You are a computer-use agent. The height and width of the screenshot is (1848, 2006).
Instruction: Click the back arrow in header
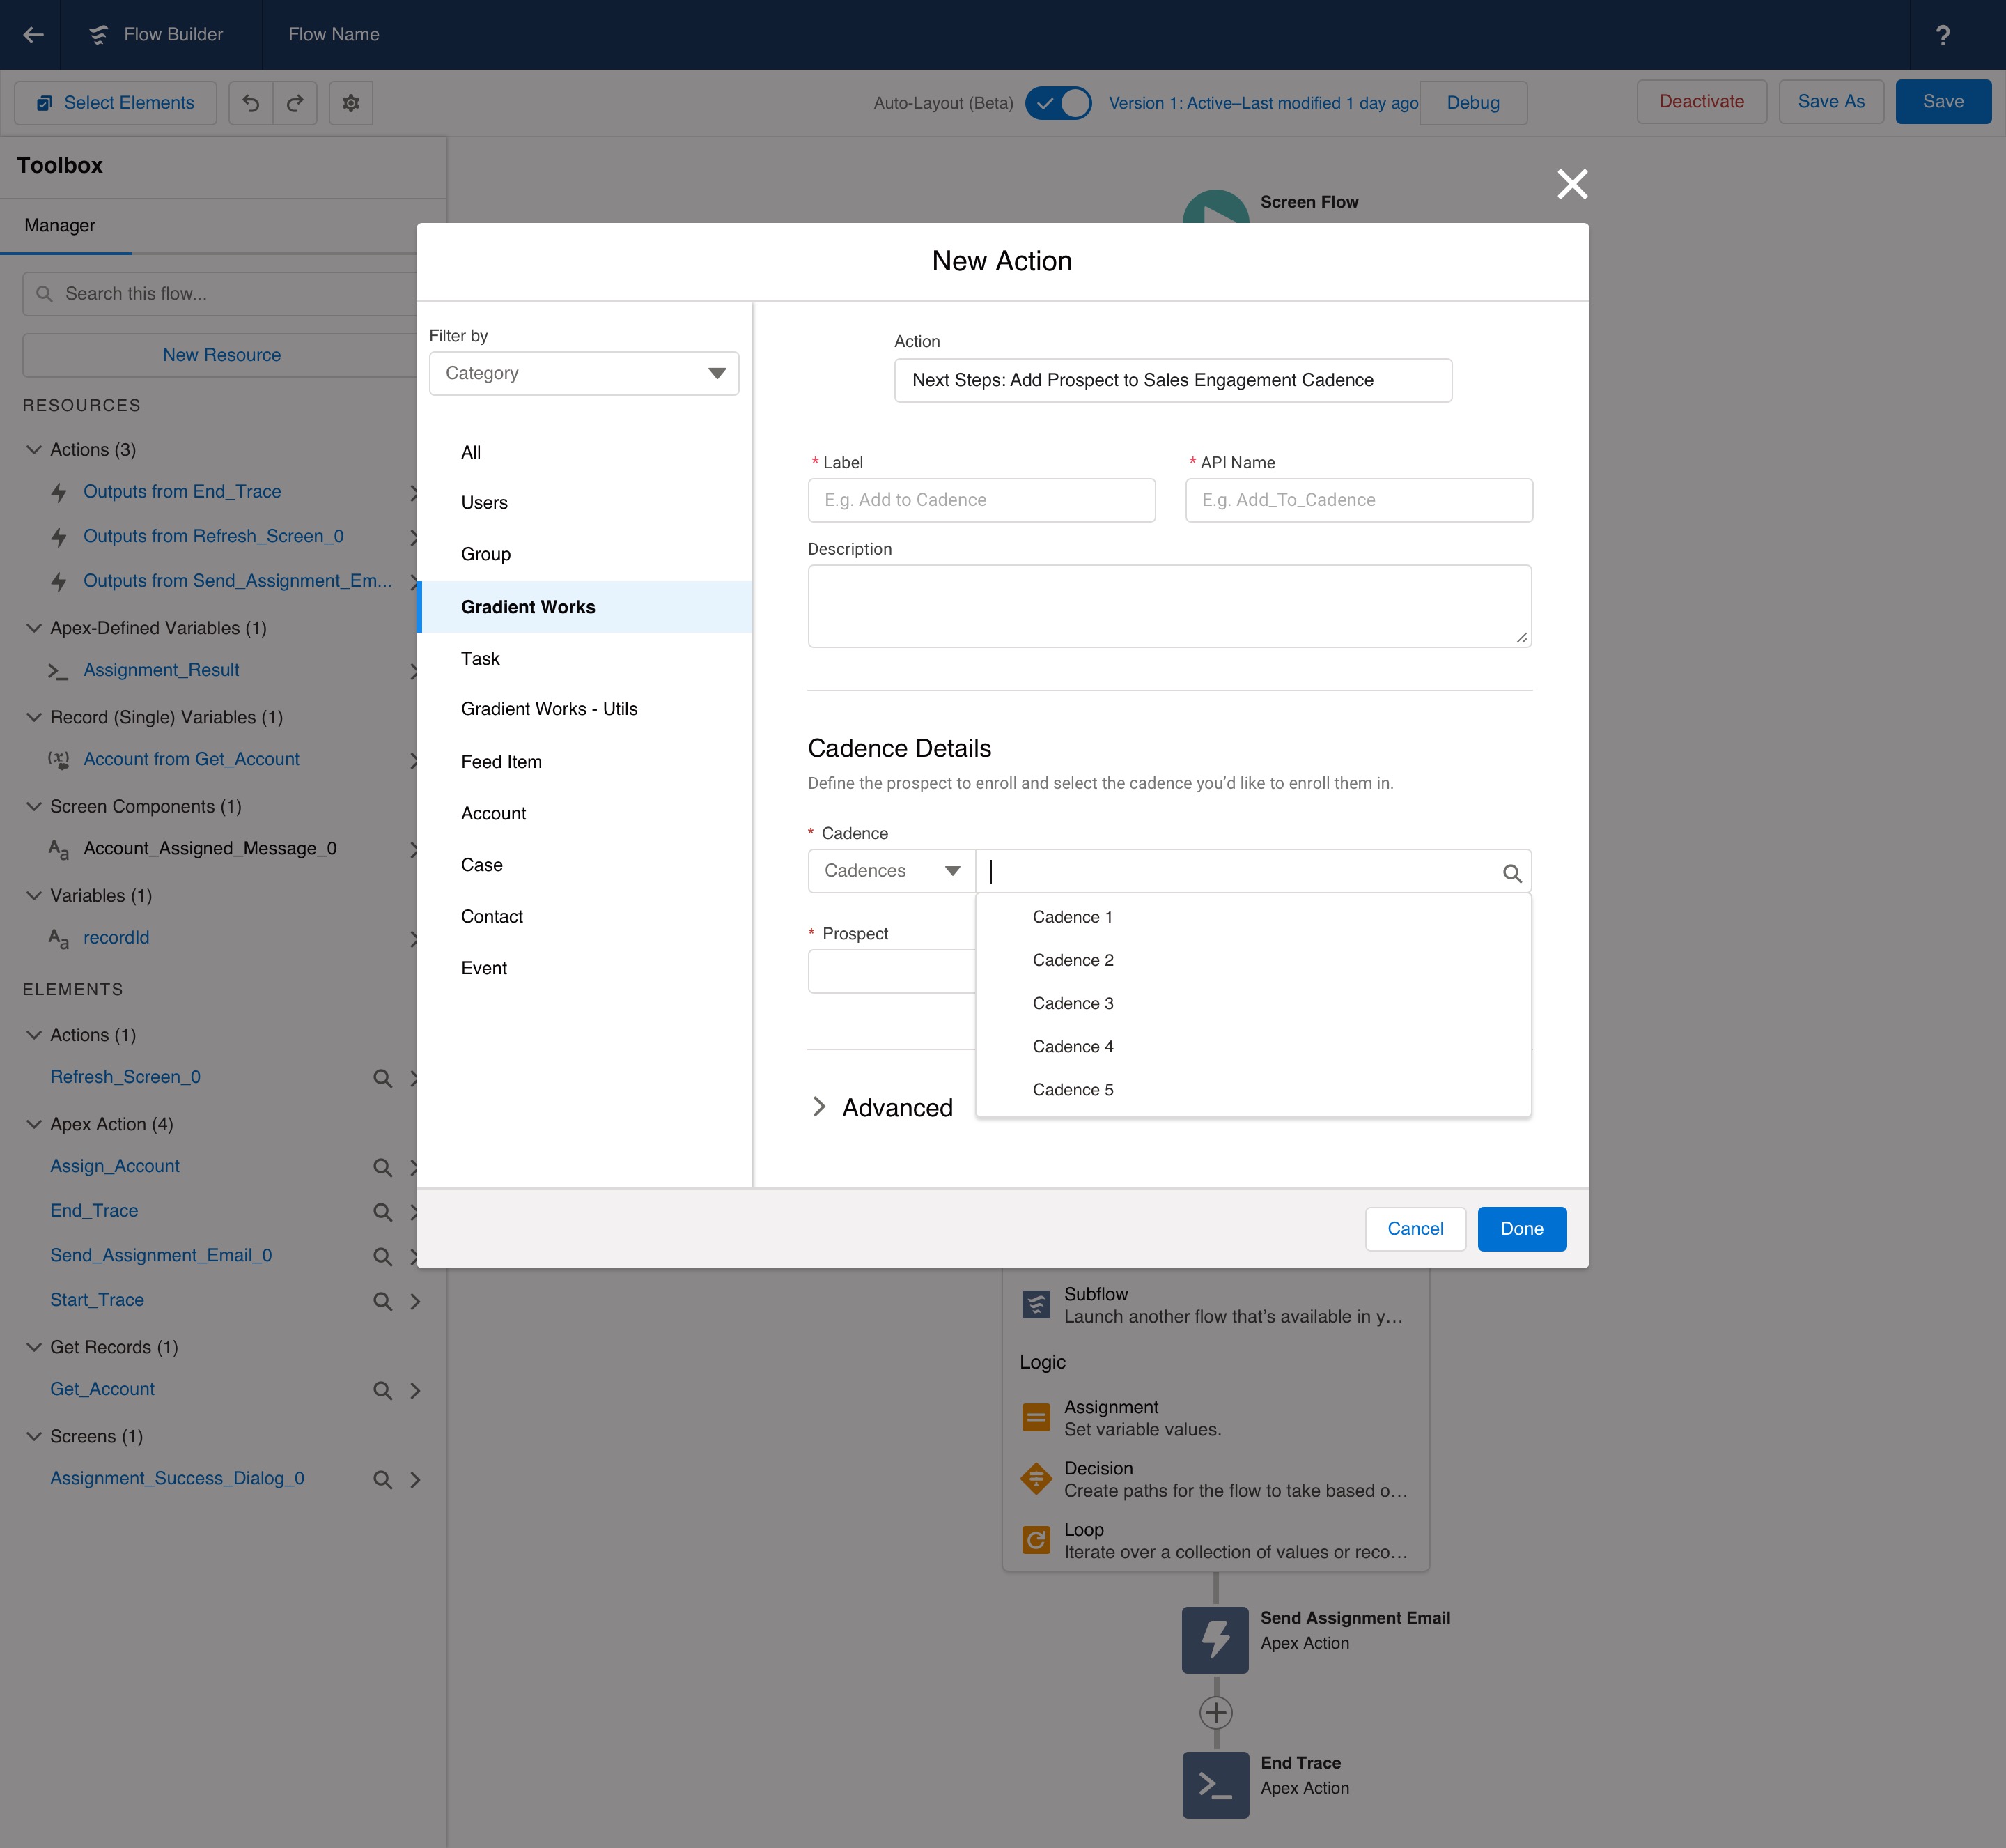pos(33,35)
